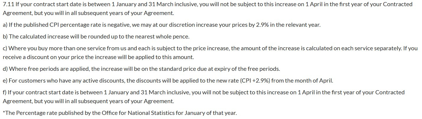
Task: Click 'receive a discount on your price' line
Action: 44,57
